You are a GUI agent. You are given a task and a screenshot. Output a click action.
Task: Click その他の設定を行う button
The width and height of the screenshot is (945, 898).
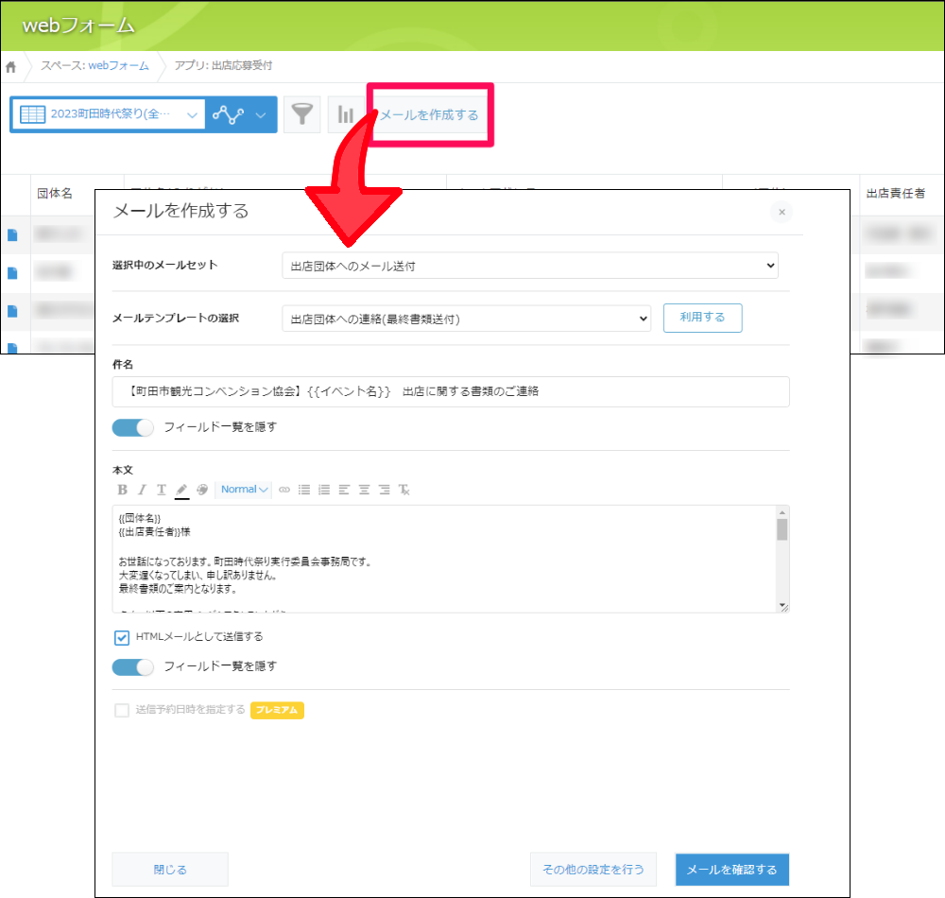click(593, 869)
